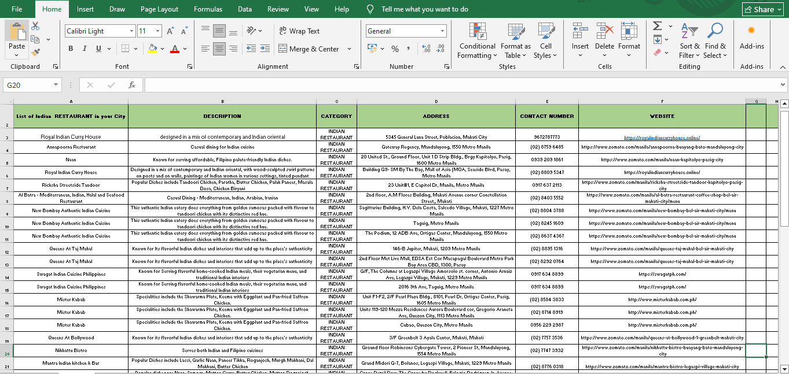Select the Format Painter brush
This screenshot has width=789, height=374.
35,53
